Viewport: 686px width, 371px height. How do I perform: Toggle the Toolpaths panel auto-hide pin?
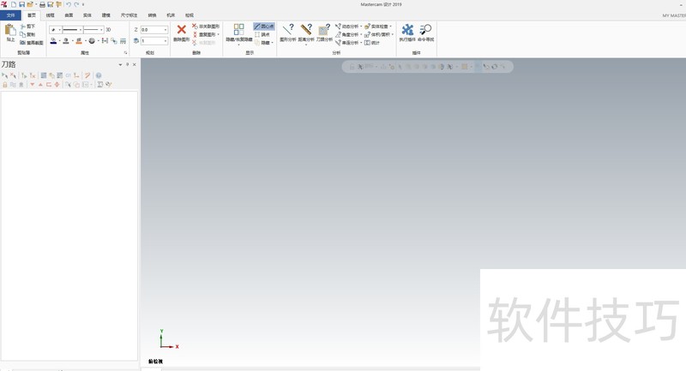coord(127,64)
